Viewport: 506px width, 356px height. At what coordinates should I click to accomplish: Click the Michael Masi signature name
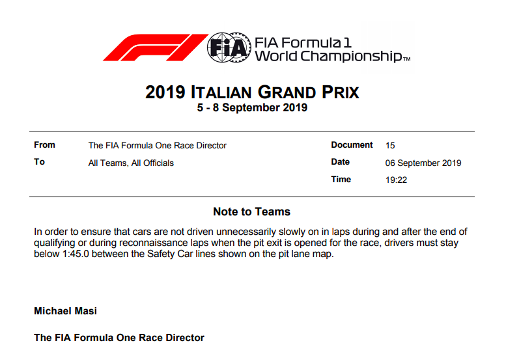[x=65, y=311]
